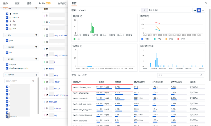Viewport: 211px width, 126px height.
Task: Toggle the ok legend swatch
Action: (74, 39)
